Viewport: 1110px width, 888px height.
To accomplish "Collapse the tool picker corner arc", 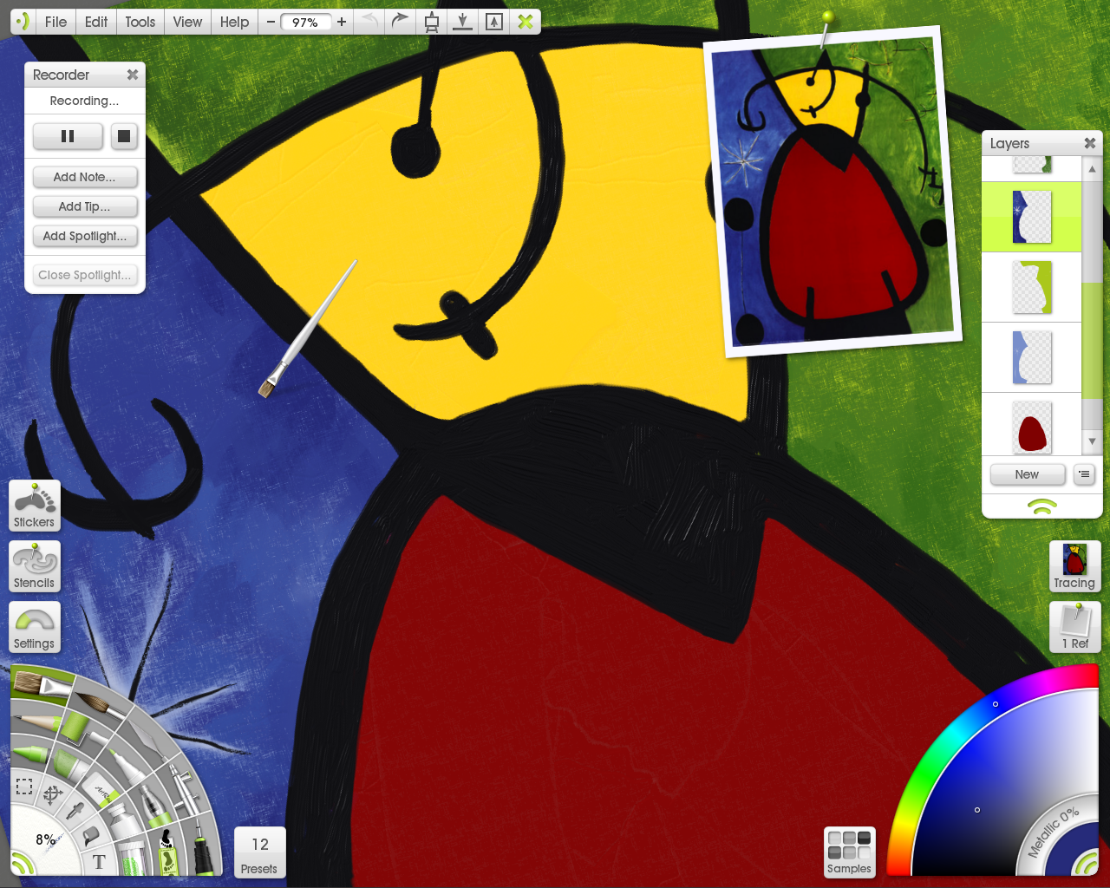I will [x=23, y=862].
